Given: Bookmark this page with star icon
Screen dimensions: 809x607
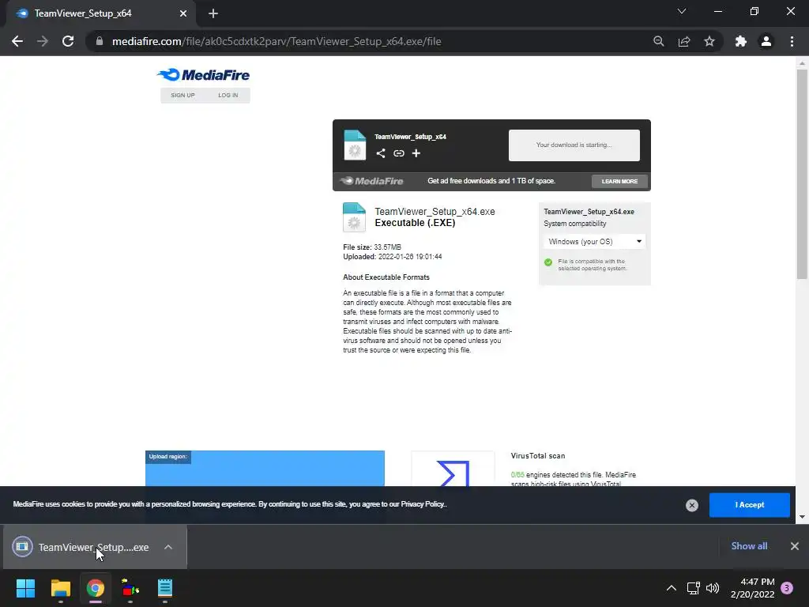Looking at the screenshot, I should tap(709, 41).
